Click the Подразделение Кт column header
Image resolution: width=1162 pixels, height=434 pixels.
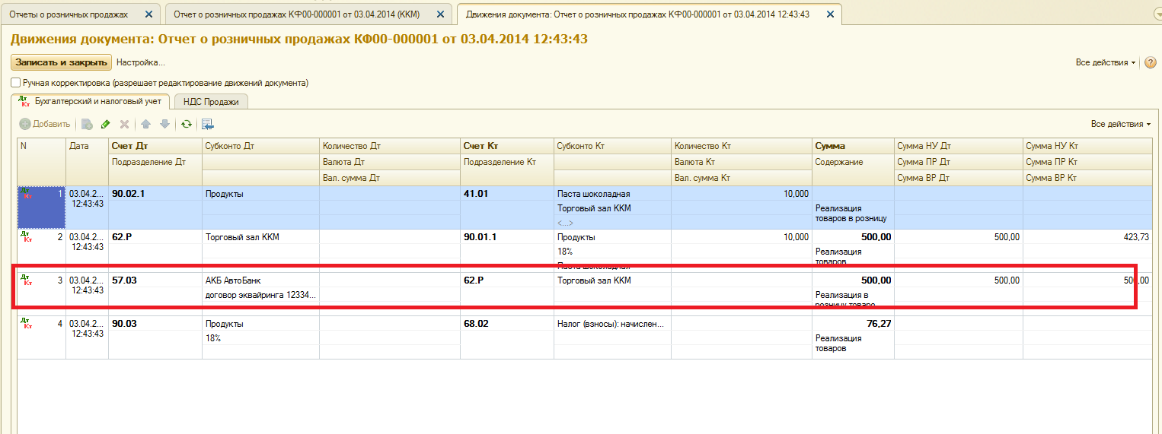[507, 162]
